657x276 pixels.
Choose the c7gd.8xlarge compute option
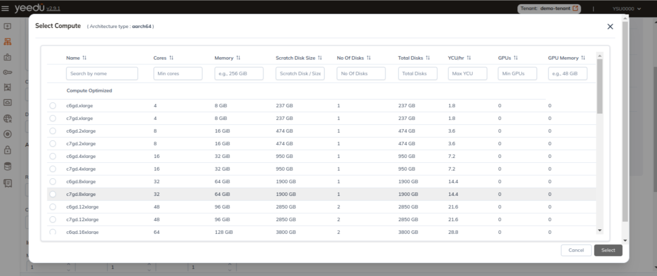point(53,194)
